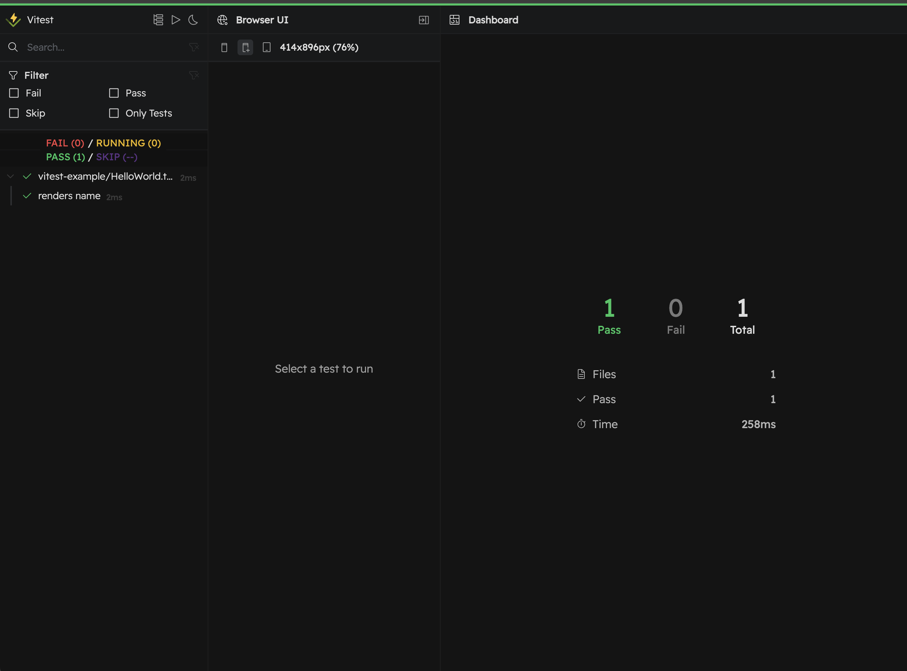
Task: Select the tablet viewport icon
Action: click(x=267, y=48)
